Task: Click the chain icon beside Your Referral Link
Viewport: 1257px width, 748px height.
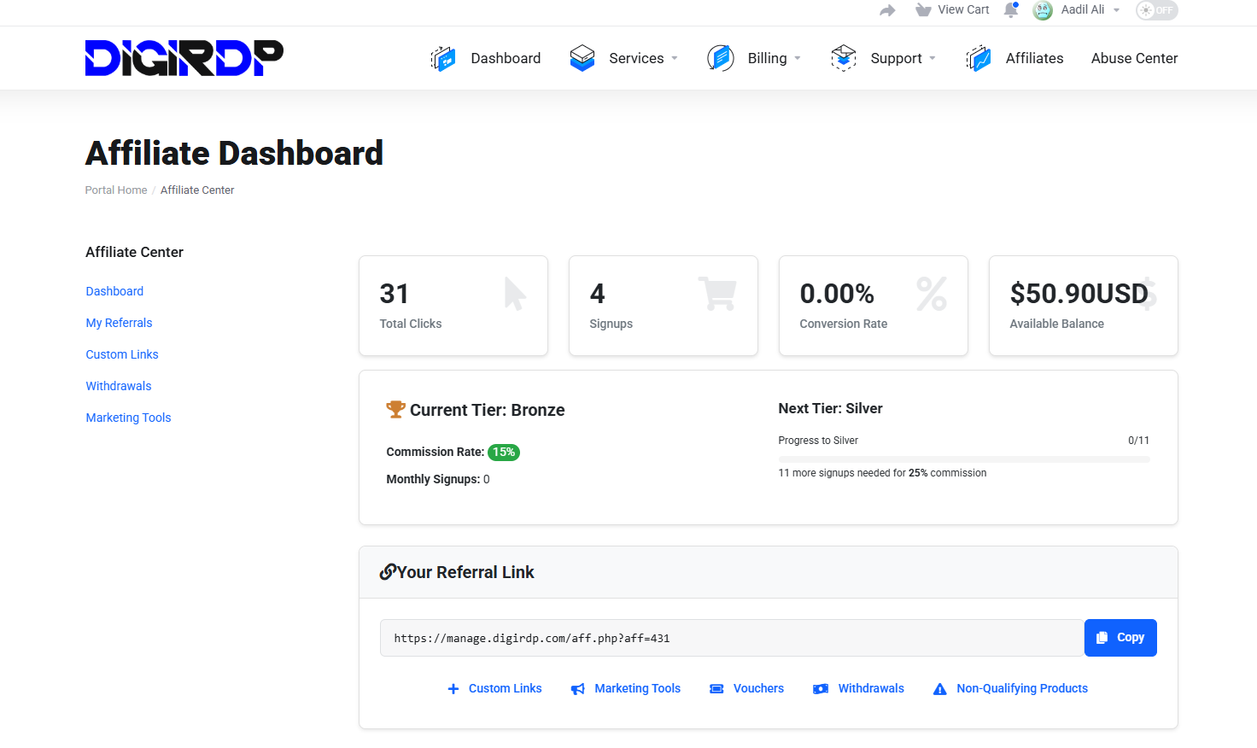Action: pyautogui.click(x=388, y=572)
